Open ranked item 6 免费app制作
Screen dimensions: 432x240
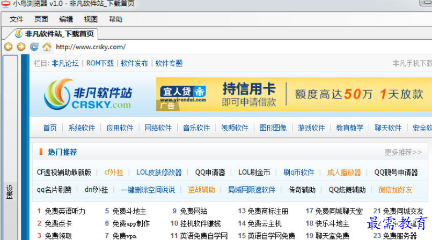coord(131,223)
